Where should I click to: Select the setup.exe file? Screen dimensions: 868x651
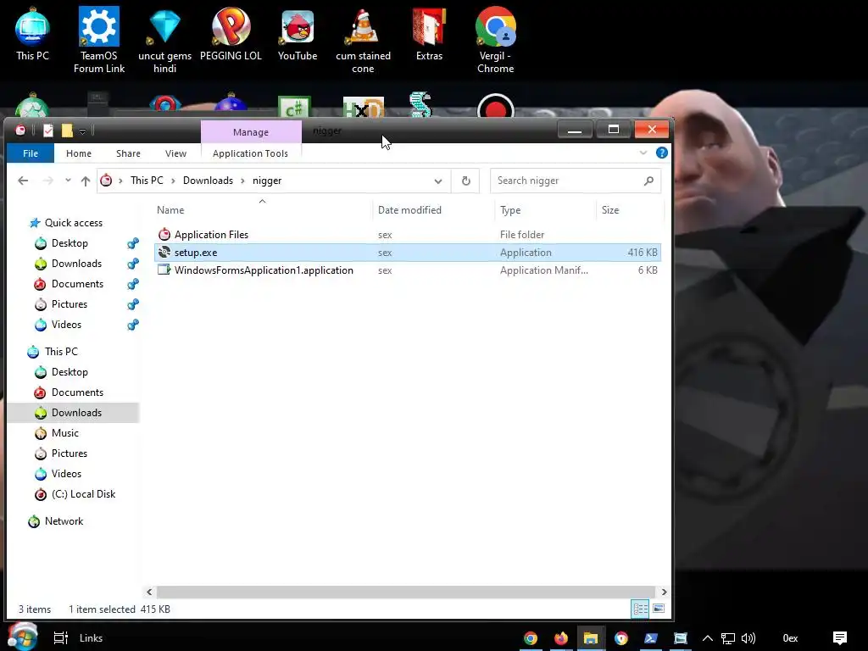[x=408, y=253]
